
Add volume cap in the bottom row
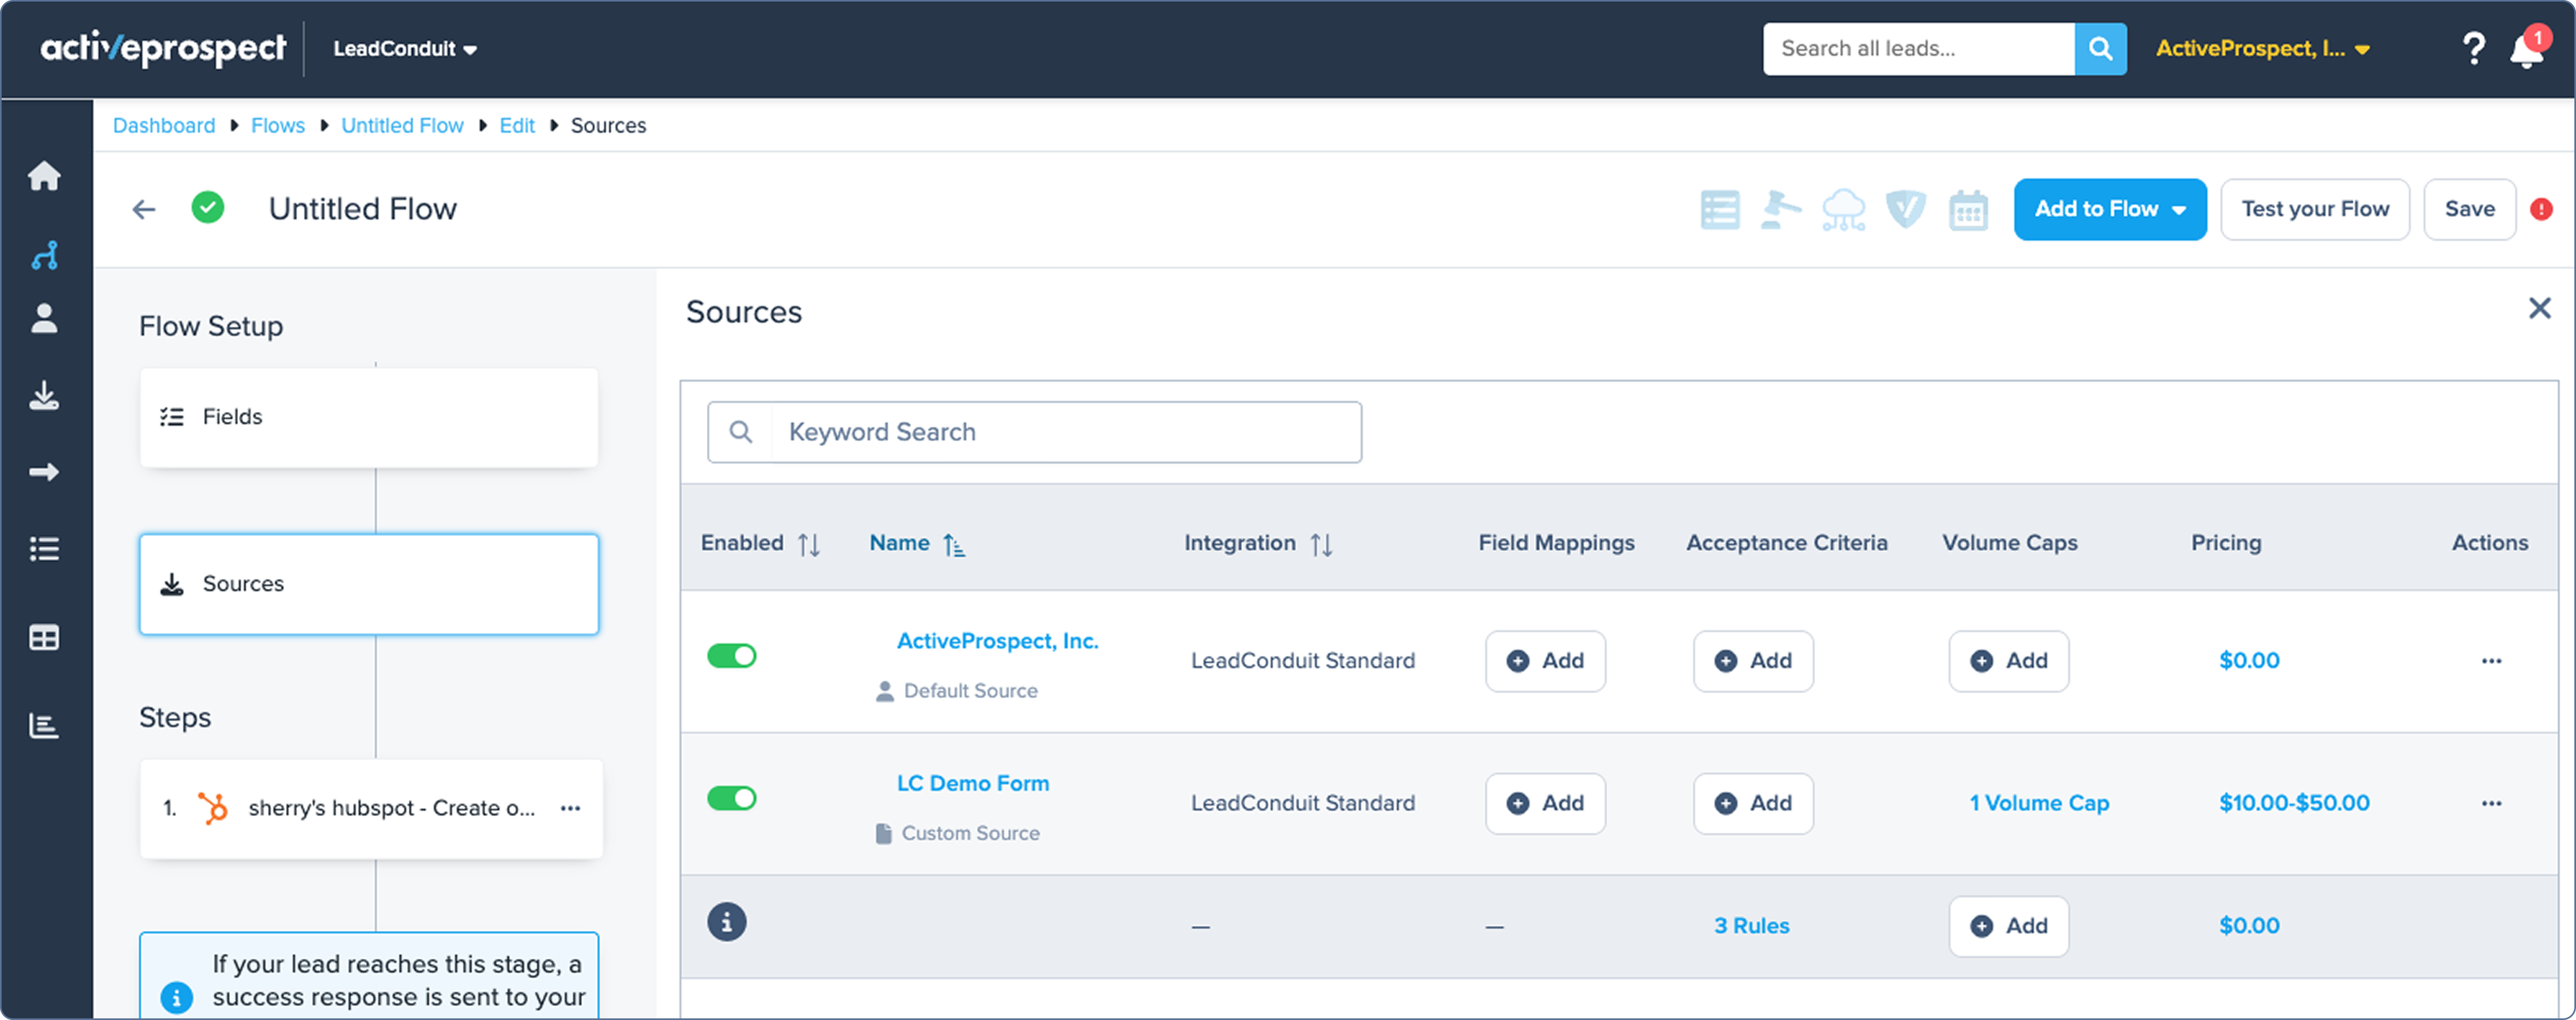point(2009,926)
